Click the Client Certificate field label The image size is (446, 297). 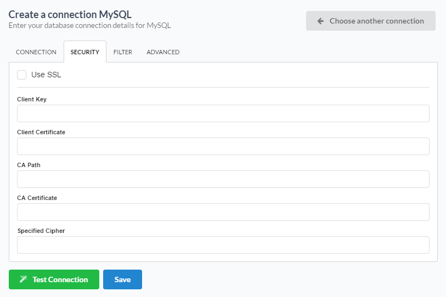(41, 132)
